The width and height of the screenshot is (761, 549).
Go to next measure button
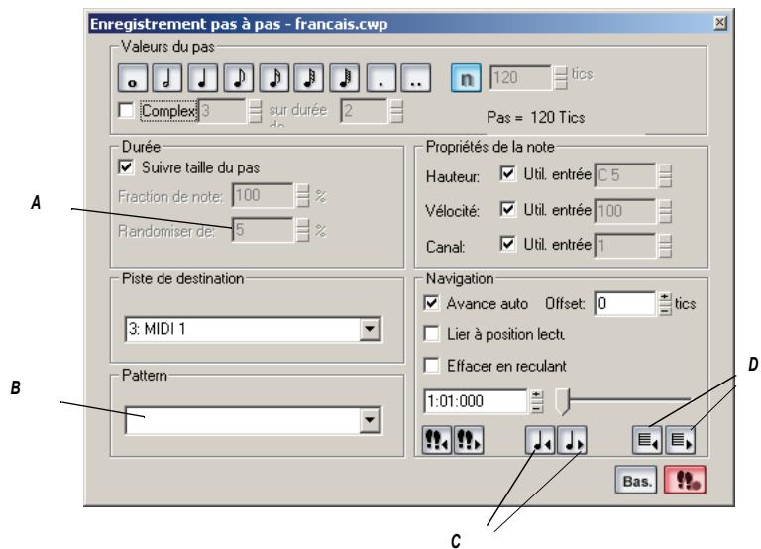click(680, 440)
